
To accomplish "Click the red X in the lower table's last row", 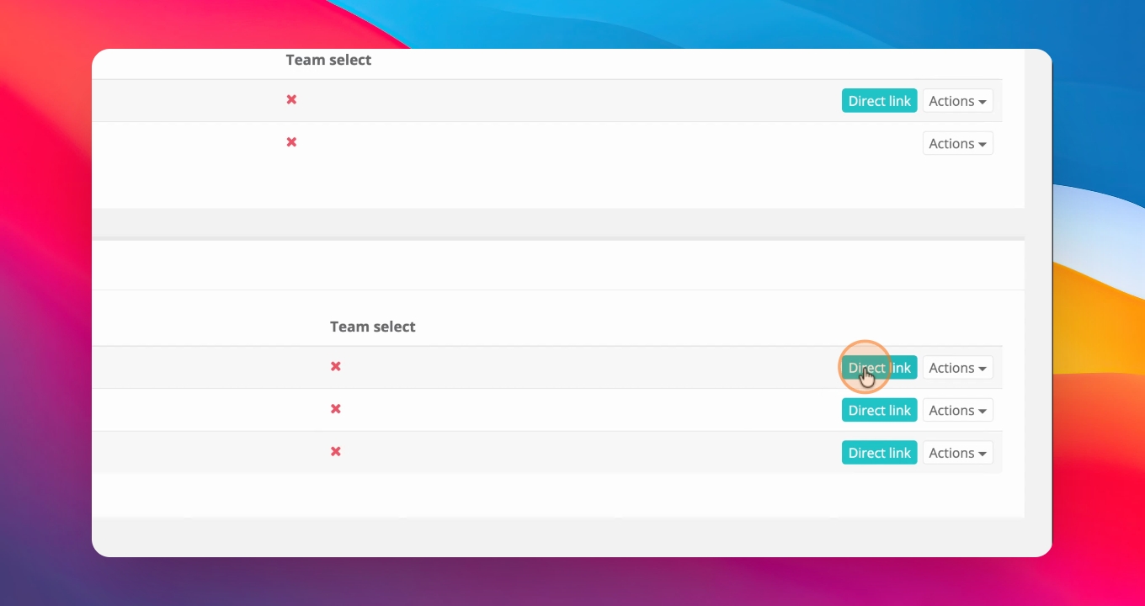I will tap(335, 452).
